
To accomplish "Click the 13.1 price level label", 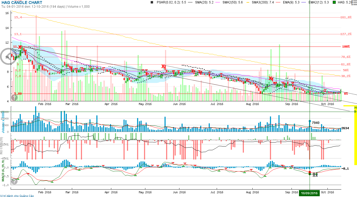I will pyautogui.click(x=18, y=34).
